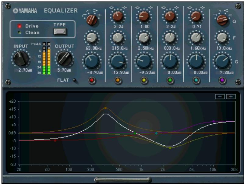The image size is (244, 184).
Task: Toggle the red band 1 on/off button
Action: [x=92, y=80]
